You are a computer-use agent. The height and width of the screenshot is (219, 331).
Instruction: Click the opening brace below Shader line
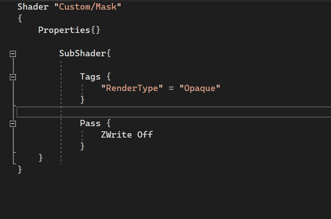[x=20, y=18]
